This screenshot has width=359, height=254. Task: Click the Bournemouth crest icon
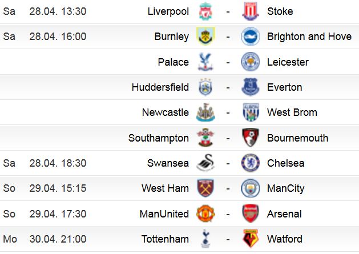[251, 138]
